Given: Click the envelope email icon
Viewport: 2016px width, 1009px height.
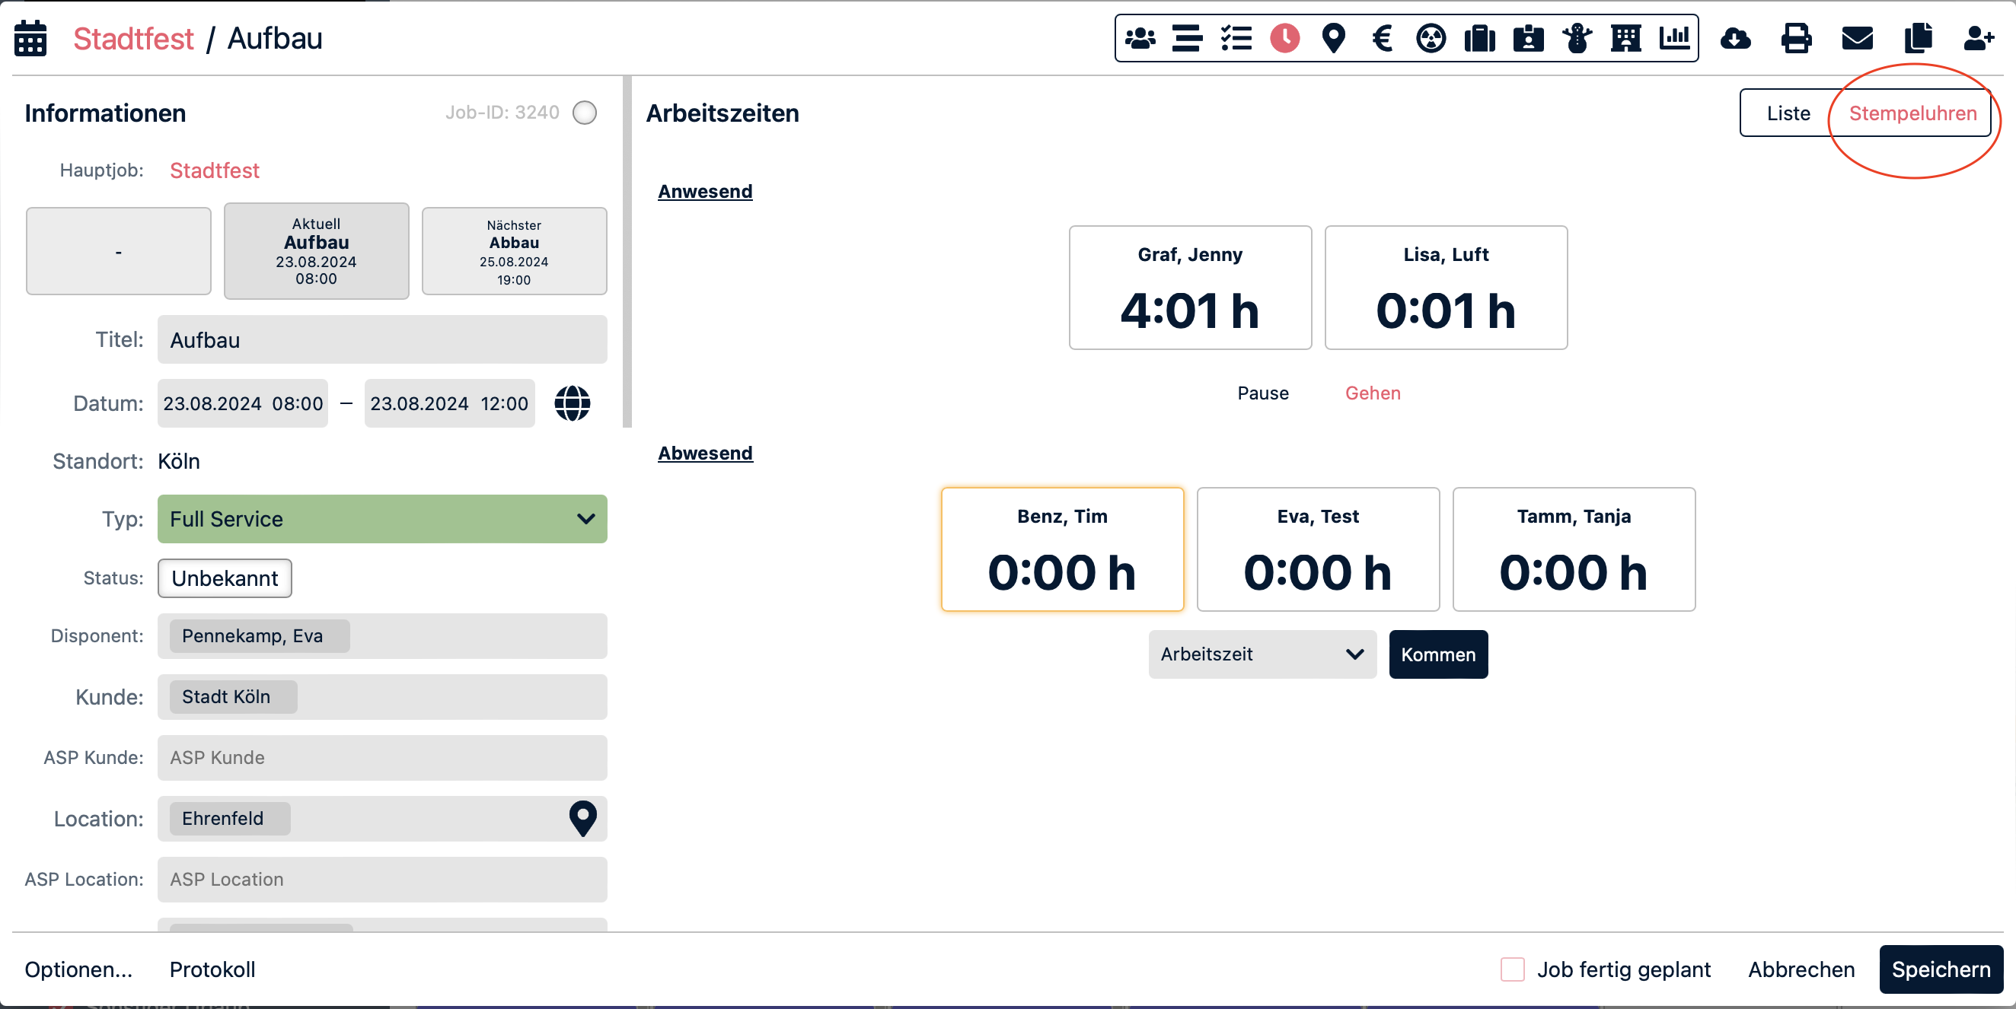Looking at the screenshot, I should [x=1856, y=37].
